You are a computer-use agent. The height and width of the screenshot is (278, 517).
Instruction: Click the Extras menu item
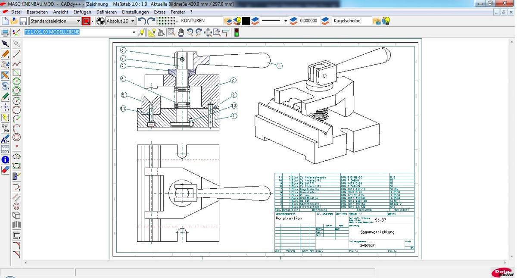[160, 12]
